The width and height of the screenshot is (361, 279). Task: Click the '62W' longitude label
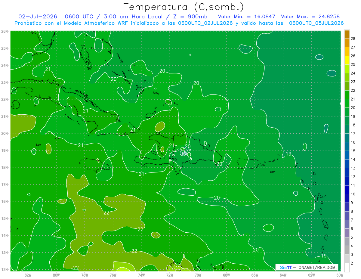[x=311, y=275]
